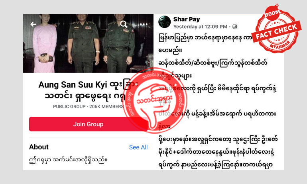Select the group description under About
This screenshot has height=184, width=307.
tap(68, 161)
